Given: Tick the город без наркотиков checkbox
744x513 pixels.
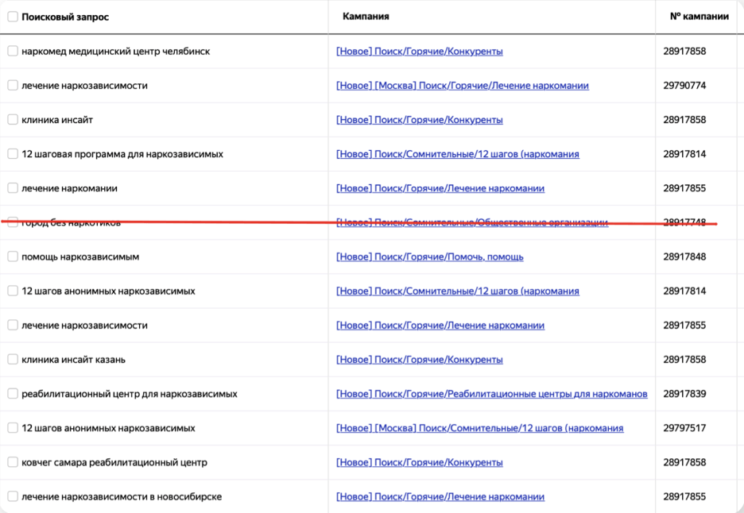Looking at the screenshot, I should 13,222.
